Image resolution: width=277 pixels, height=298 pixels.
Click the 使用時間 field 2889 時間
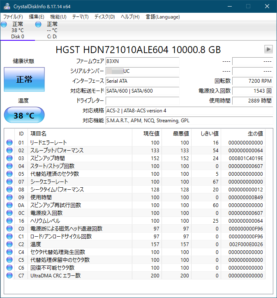(252, 101)
